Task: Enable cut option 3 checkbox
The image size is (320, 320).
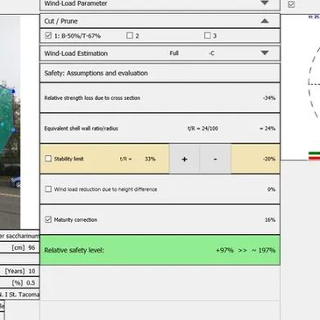Action: pyautogui.click(x=207, y=36)
